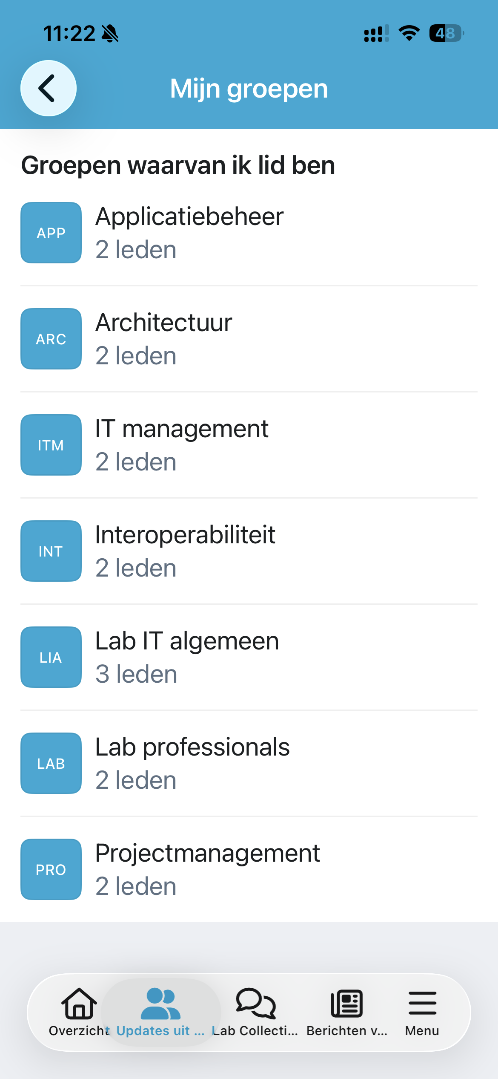
Task: Open the APP group badge icon
Action: tap(51, 233)
